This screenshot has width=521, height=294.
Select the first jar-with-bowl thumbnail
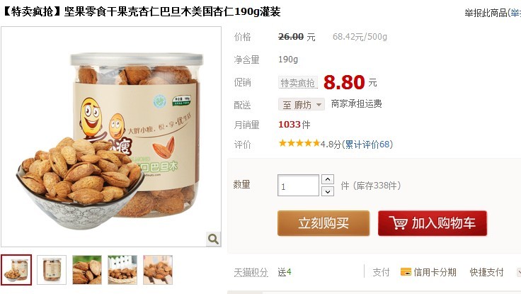coord(16,270)
